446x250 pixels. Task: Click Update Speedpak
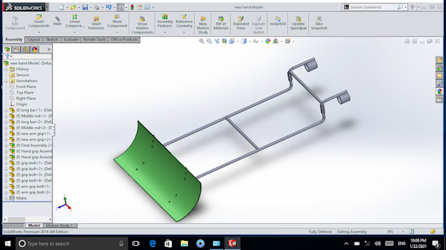coord(298,24)
